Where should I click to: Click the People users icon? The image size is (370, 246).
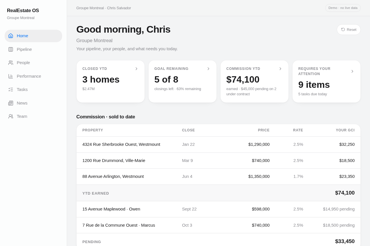[x=11, y=63]
